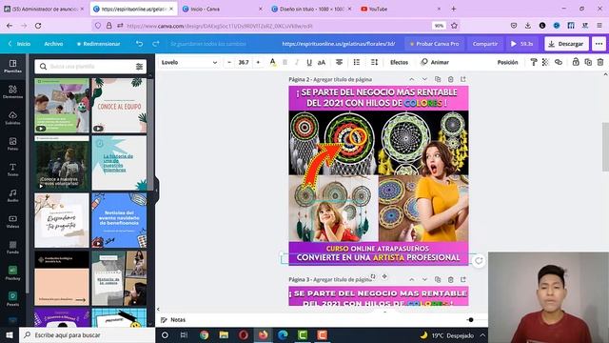Lock the selected element
The image size is (609, 343).
tap(576, 62)
